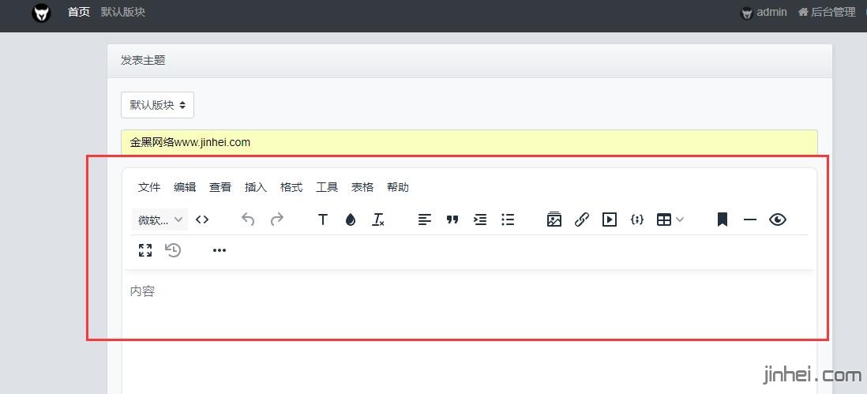This screenshot has width=867, height=394.
Task: Insert a horizontal line
Action: coord(750,220)
